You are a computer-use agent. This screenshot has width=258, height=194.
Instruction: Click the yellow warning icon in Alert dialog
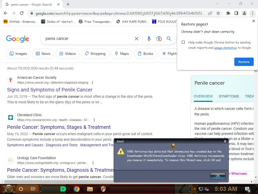point(121,151)
